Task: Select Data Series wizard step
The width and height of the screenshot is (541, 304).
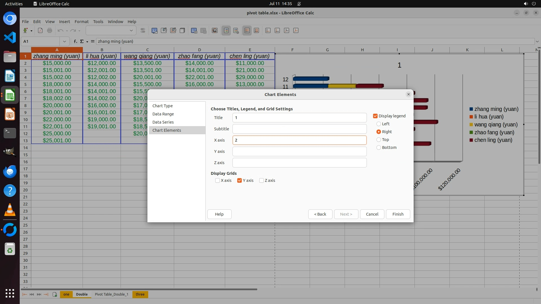Action: coord(163,122)
